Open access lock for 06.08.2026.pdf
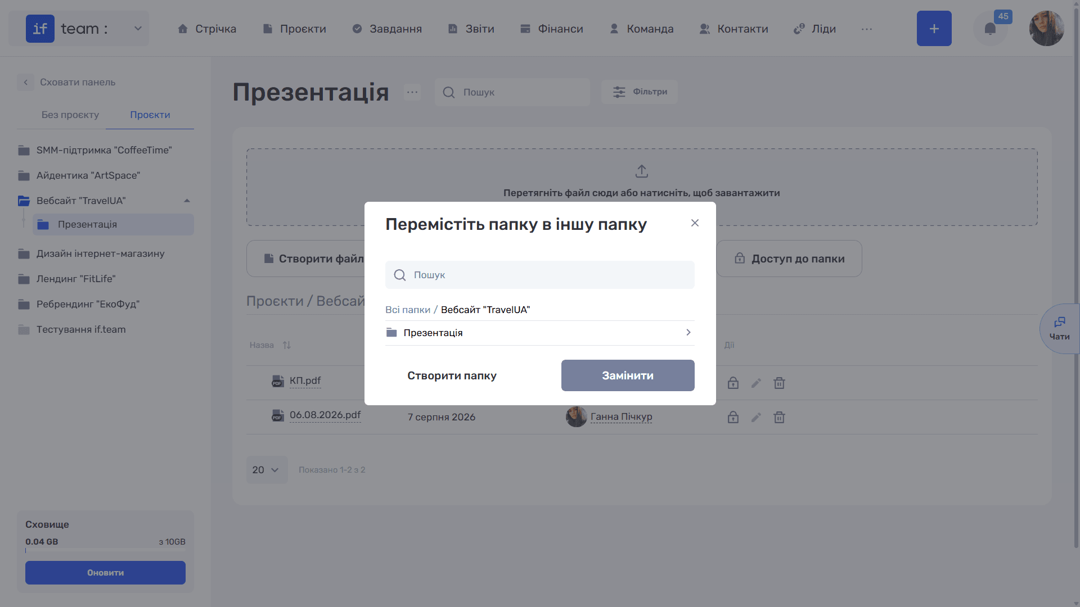Viewport: 1080px width, 607px height. (x=733, y=417)
